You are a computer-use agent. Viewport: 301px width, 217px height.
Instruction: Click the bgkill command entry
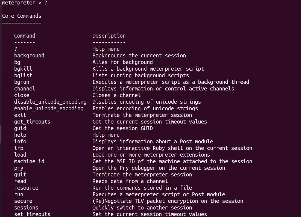pyautogui.click(x=23, y=69)
